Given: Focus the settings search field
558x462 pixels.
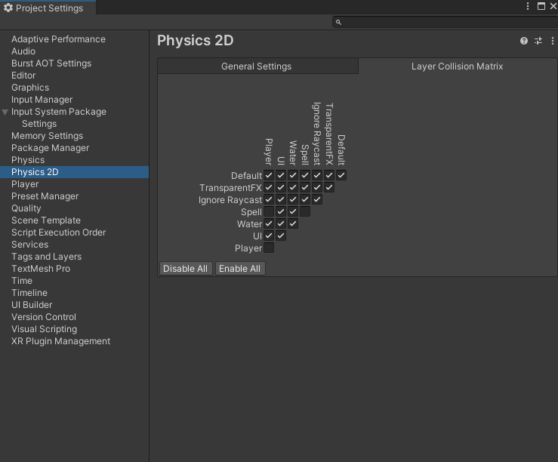Looking at the screenshot, I should click(445, 22).
